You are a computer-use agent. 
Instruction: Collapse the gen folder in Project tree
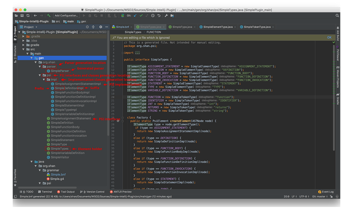[32, 58]
